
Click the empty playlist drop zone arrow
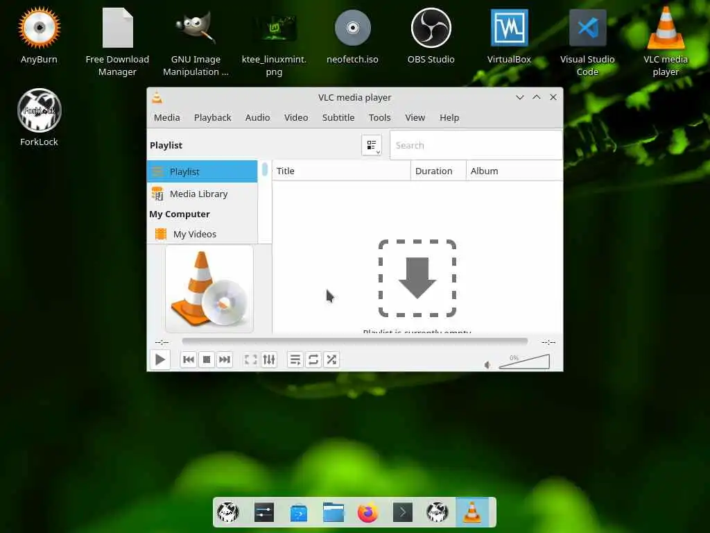417,278
